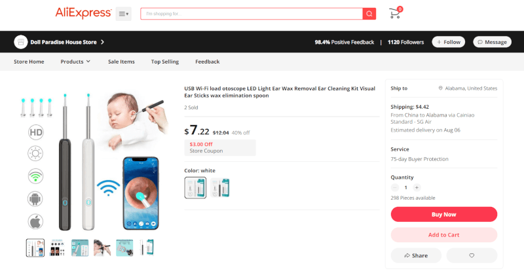
Task: Open the Feedback tab
Action: 207,62
